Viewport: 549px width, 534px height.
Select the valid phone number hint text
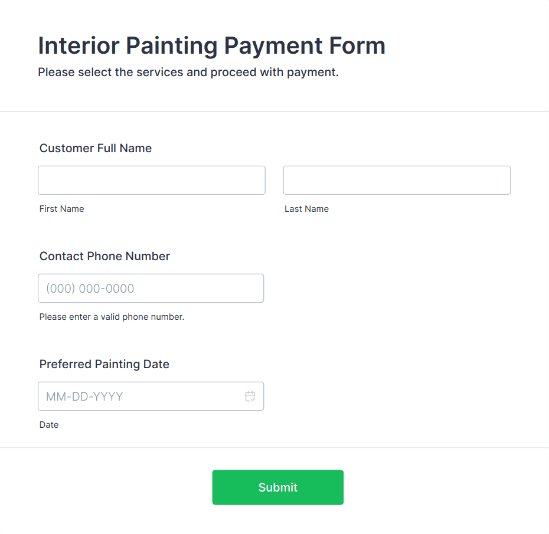click(x=112, y=317)
